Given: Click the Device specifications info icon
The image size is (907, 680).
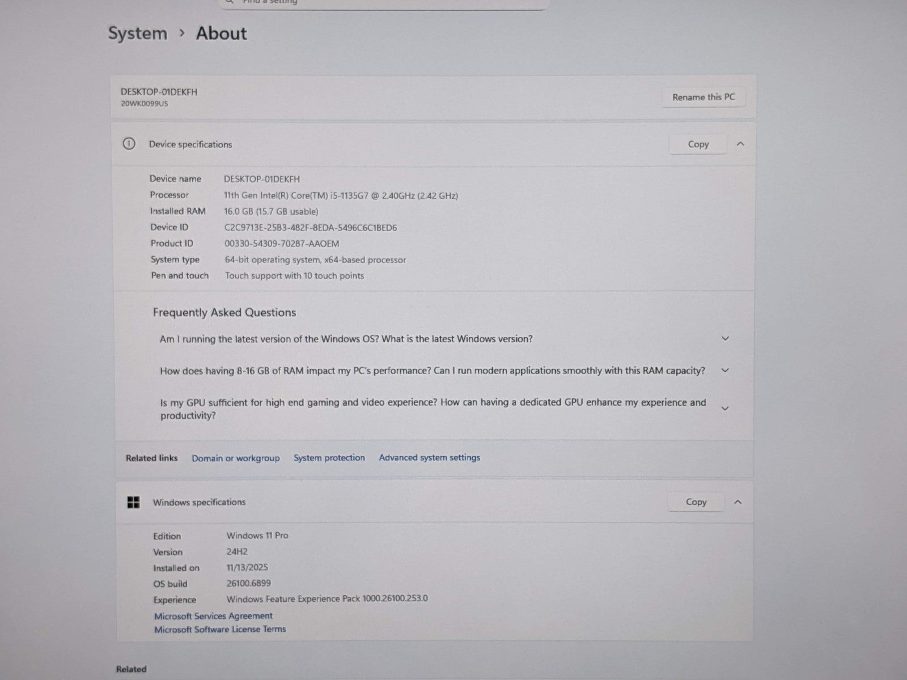Looking at the screenshot, I should [129, 144].
